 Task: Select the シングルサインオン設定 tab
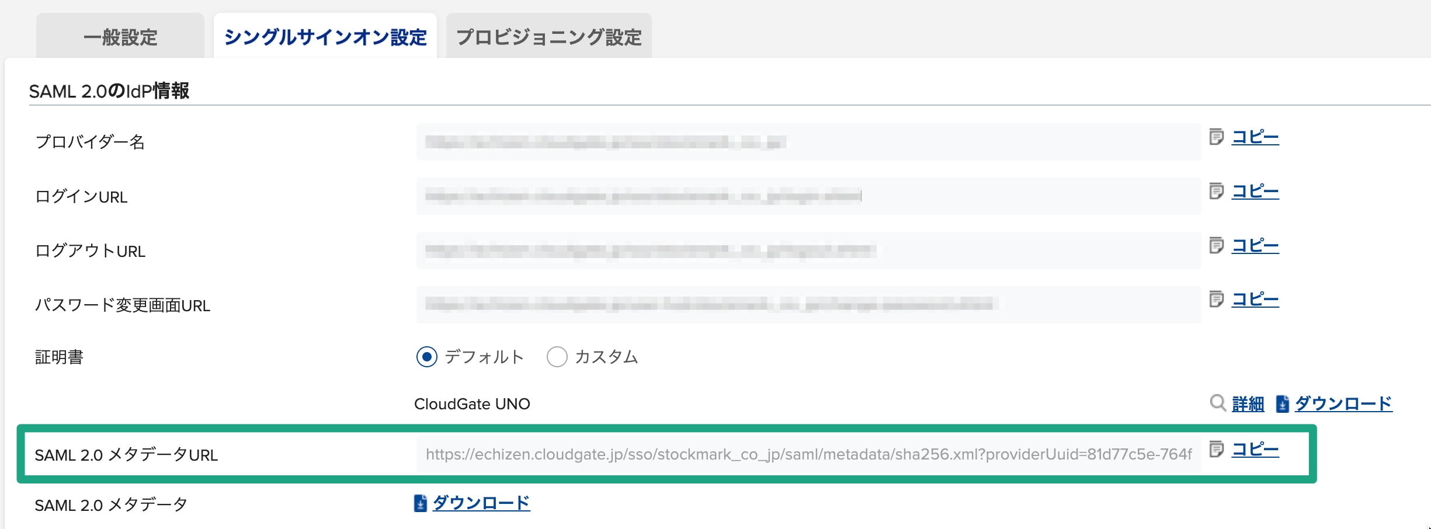tap(325, 37)
